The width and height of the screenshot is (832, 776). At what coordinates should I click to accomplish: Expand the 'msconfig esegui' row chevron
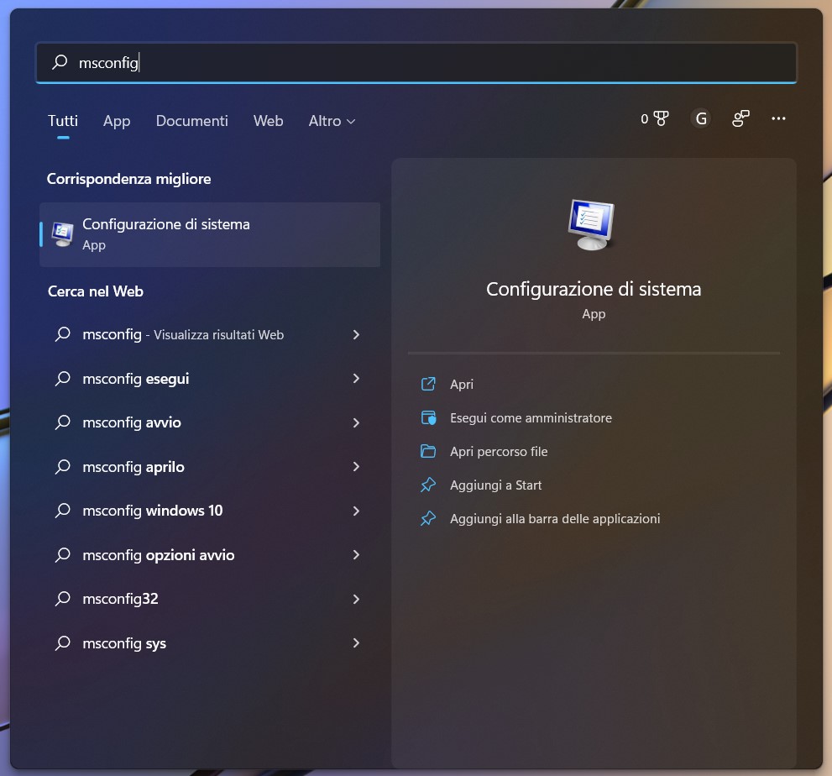(356, 379)
